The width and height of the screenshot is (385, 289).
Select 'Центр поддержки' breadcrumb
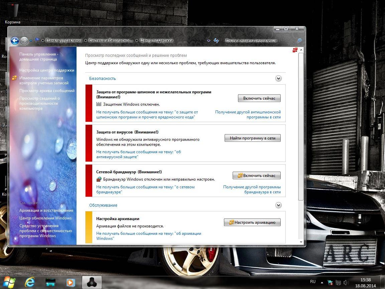pos(156,40)
